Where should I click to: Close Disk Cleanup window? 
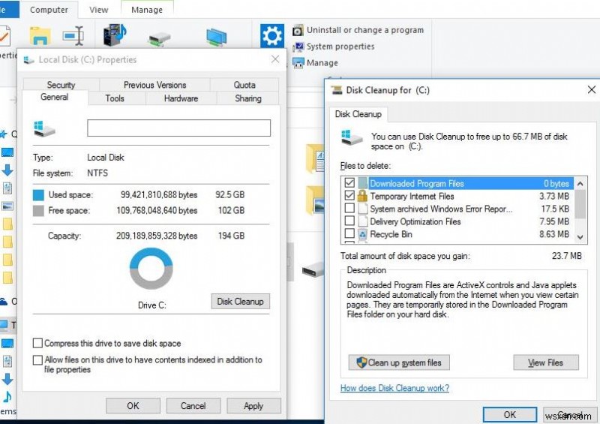(x=591, y=89)
